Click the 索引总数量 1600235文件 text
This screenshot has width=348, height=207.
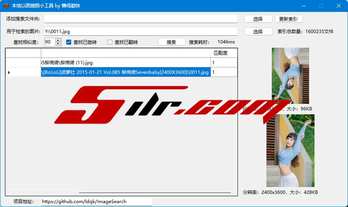(305, 31)
